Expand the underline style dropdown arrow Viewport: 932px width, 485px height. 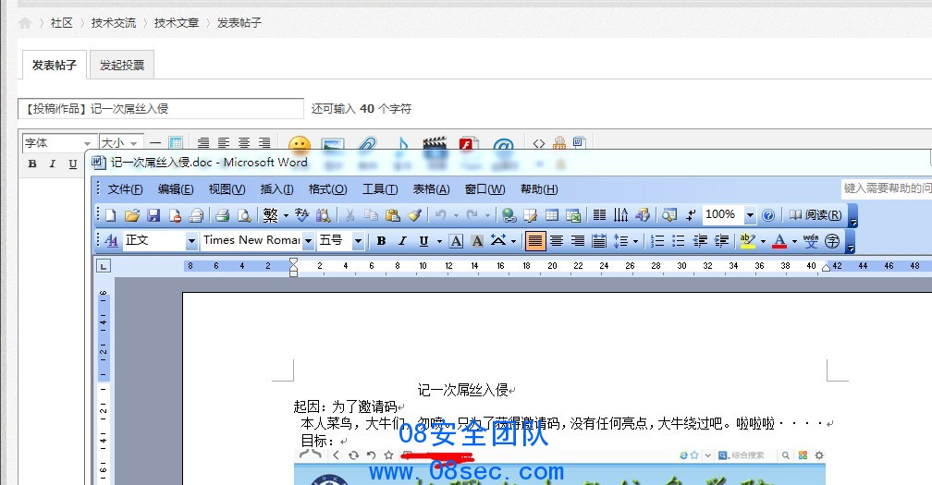coord(439,241)
